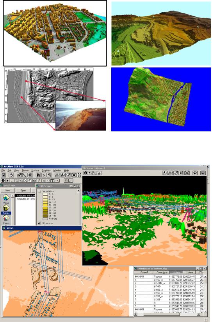Open the Theme menu

tap(25, 171)
